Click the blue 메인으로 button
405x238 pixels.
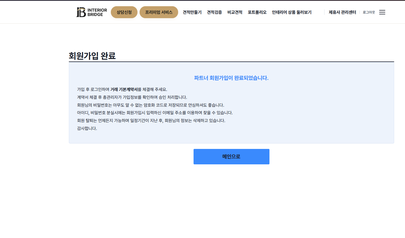[232, 157]
